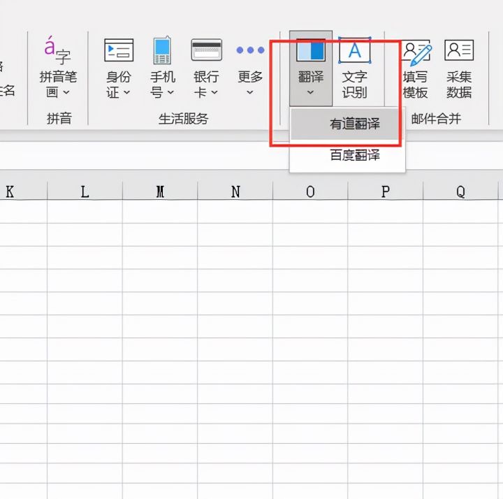Expand the 拼音笔画 dropdown arrow
The height and width of the screenshot is (499, 503).
coord(66,92)
